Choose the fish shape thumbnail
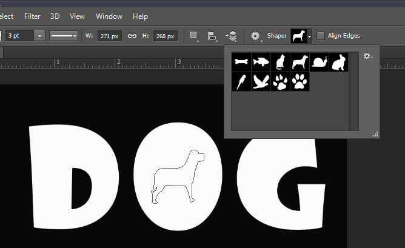Image resolution: width=405 pixels, height=248 pixels. click(261, 62)
